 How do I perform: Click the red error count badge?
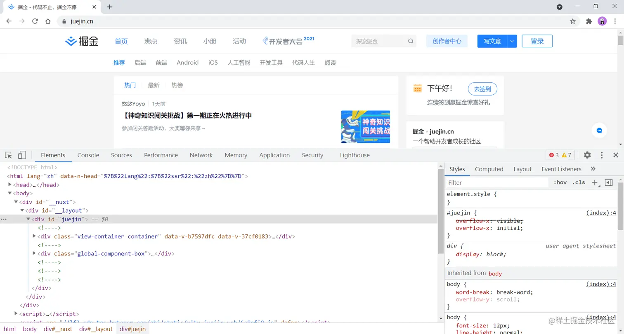click(x=553, y=155)
